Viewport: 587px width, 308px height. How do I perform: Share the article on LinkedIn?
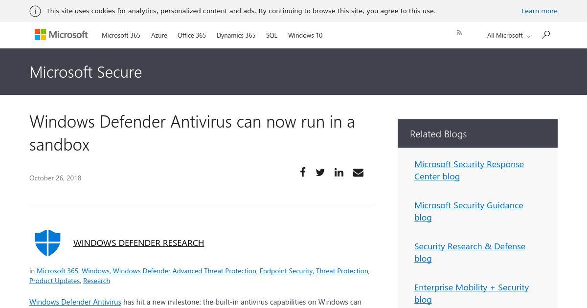tap(339, 173)
